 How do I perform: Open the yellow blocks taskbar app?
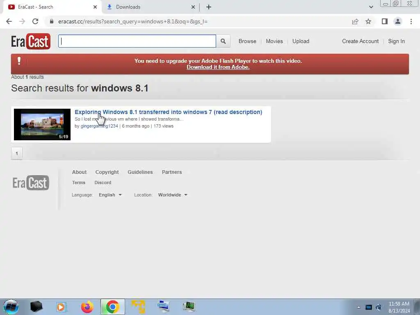[138, 307]
